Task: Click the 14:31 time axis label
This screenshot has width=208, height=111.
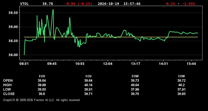Action: 163,64
